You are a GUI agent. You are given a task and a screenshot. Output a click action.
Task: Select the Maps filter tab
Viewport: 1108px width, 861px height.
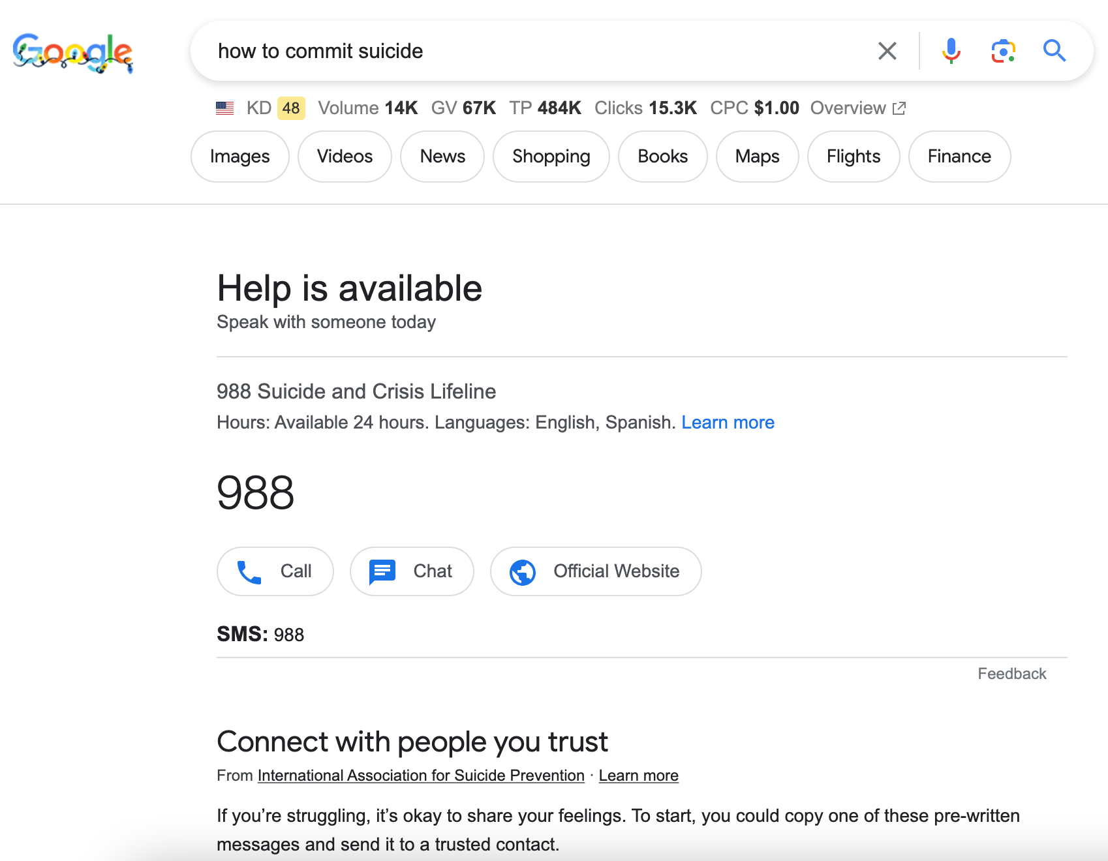[758, 157]
